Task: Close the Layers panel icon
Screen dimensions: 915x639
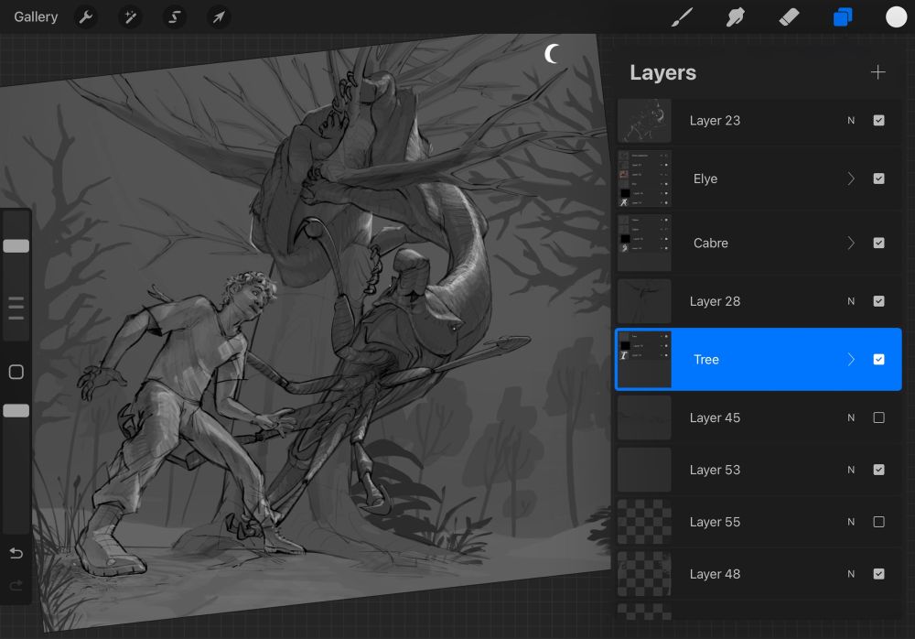Action: coord(842,17)
